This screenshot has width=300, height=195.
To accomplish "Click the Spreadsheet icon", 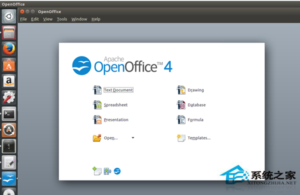I will pyautogui.click(x=97, y=105).
